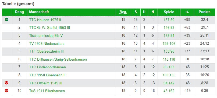This screenshot has height=98, width=217.
Task: Open the TTC G.-W. Staffel 1953 III link
Action: pos(49,28)
